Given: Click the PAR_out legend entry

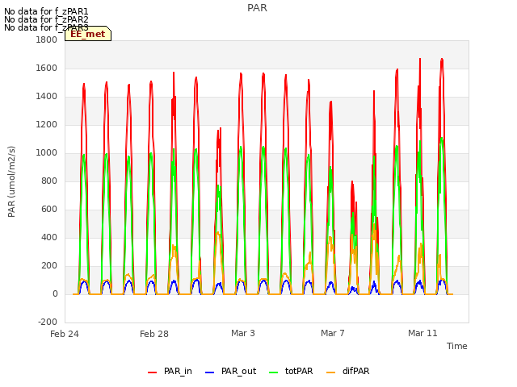Looking at the screenshot, I should (230, 371).
